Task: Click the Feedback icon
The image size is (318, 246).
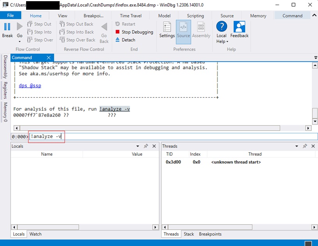Action: pyautogui.click(x=239, y=27)
